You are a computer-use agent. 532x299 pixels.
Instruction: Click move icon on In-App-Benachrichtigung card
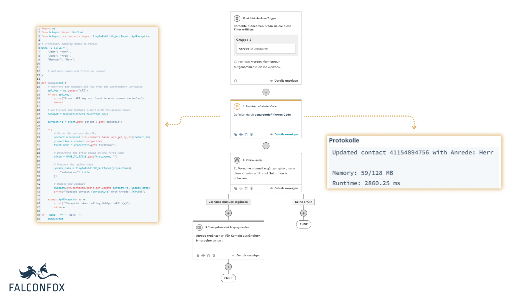point(203,256)
